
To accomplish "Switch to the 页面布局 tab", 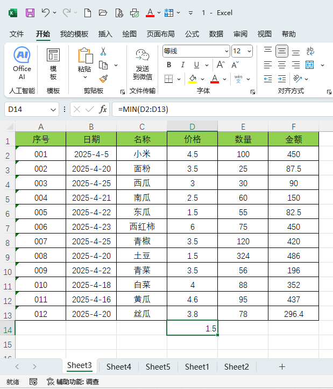I will [x=160, y=34].
